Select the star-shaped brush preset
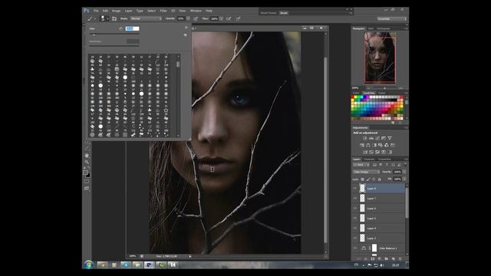The height and width of the screenshot is (276, 491). [x=166, y=110]
